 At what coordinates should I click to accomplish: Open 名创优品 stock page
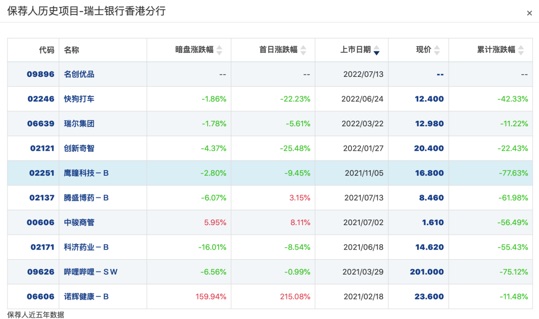(x=79, y=74)
